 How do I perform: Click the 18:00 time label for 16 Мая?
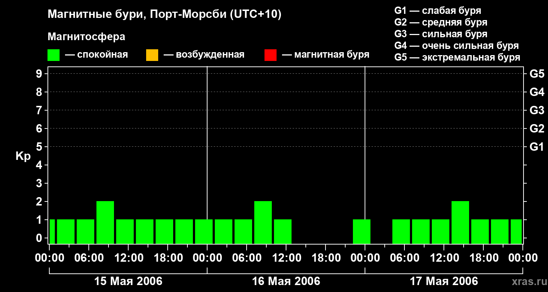326,258
